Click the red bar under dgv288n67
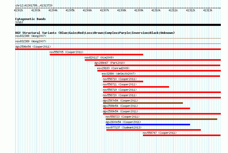Screen dimensions: 228x153 point(158,65)
